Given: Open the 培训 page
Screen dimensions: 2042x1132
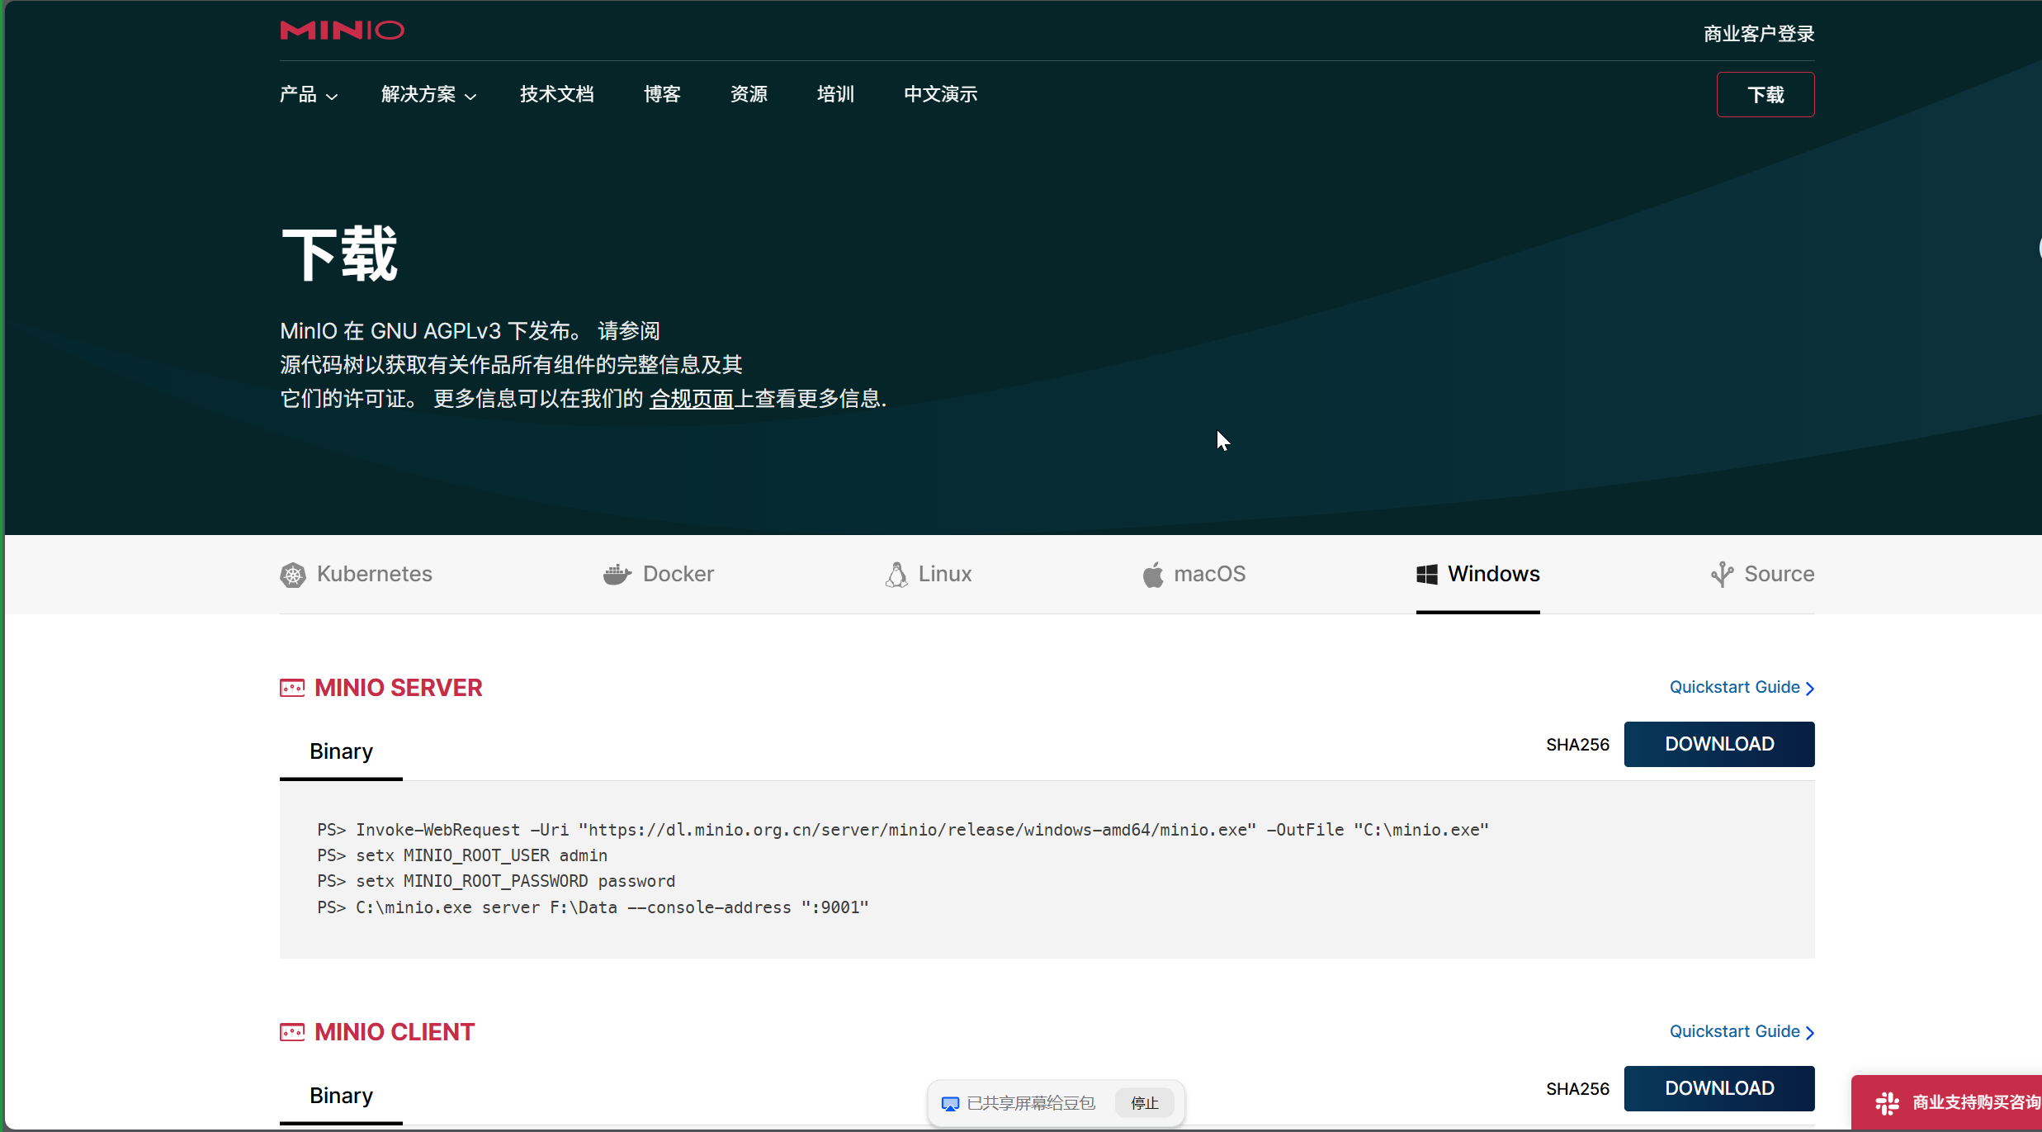Looking at the screenshot, I should [x=835, y=95].
